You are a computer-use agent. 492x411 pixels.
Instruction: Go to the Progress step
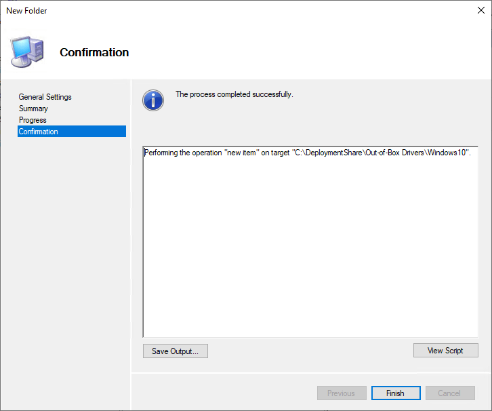point(33,120)
